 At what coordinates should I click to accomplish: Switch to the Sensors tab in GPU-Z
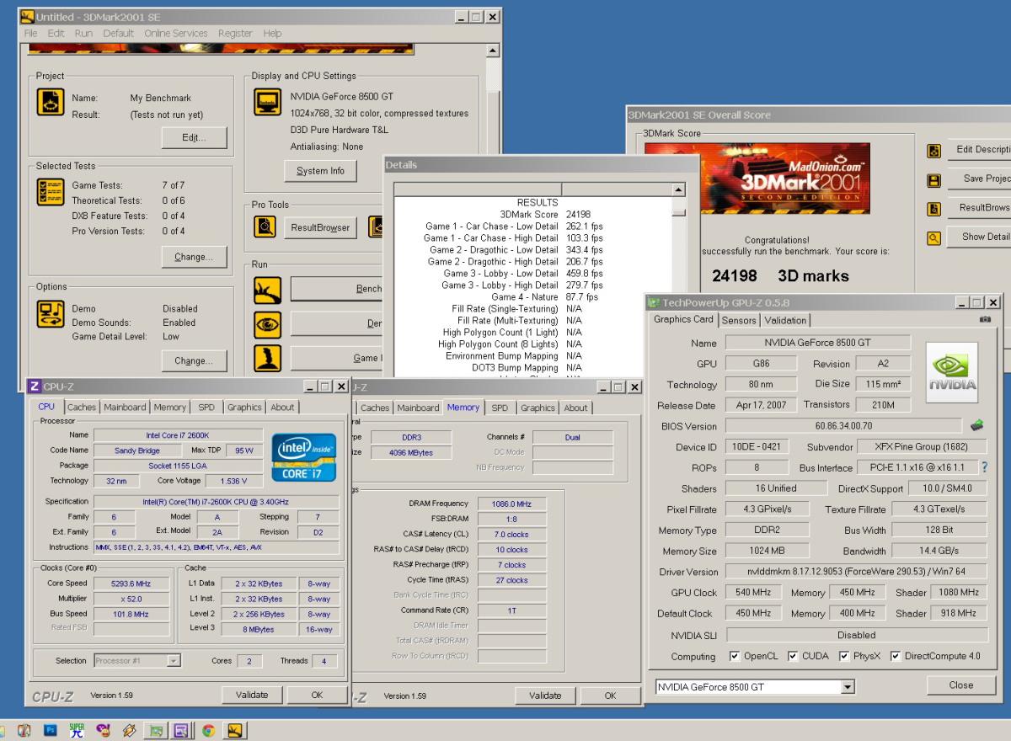[x=739, y=320]
